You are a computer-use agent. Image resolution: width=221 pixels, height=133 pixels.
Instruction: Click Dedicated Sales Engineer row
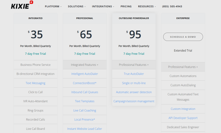[x=183, y=127]
